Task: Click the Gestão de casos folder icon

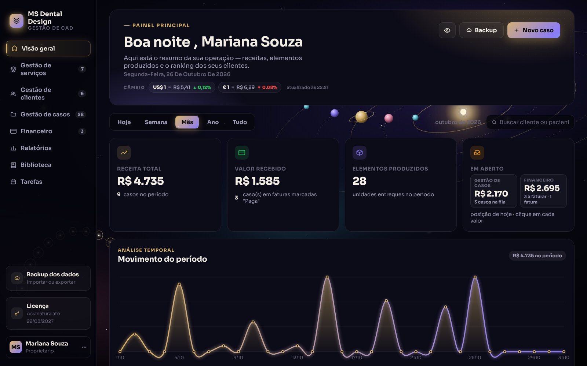Action: coord(13,114)
